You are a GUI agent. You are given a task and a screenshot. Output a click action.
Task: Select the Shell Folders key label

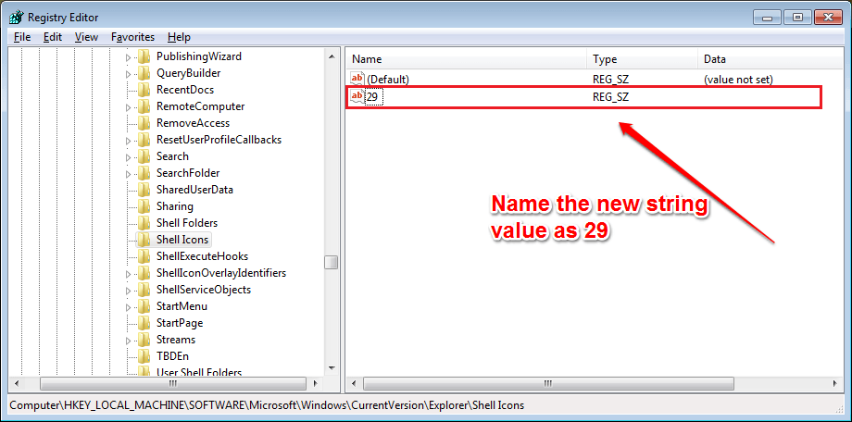coord(187,223)
